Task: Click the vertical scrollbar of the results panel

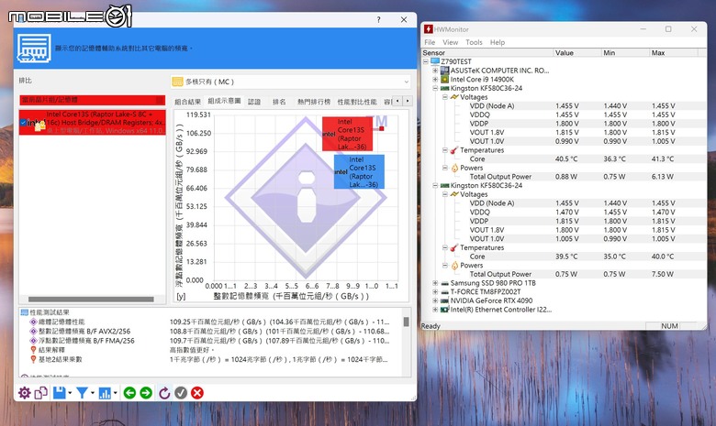Action: (406, 322)
